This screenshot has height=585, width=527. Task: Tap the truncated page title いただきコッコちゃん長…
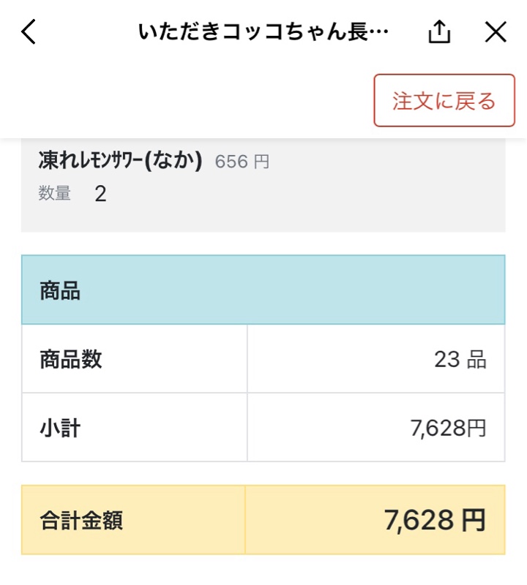point(263,31)
